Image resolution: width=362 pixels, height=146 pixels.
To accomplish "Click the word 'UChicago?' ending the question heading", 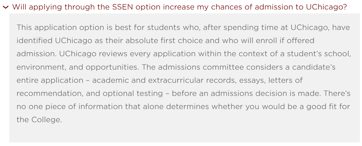I will [x=327, y=7].
